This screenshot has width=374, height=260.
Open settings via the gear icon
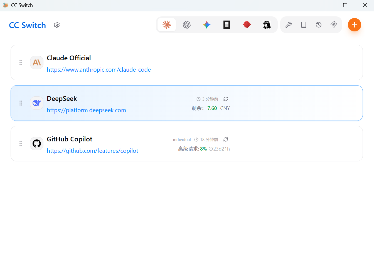coord(57,25)
